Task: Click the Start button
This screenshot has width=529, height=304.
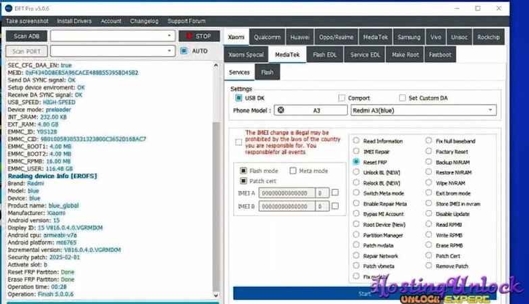Action: pyautogui.click(x=365, y=293)
